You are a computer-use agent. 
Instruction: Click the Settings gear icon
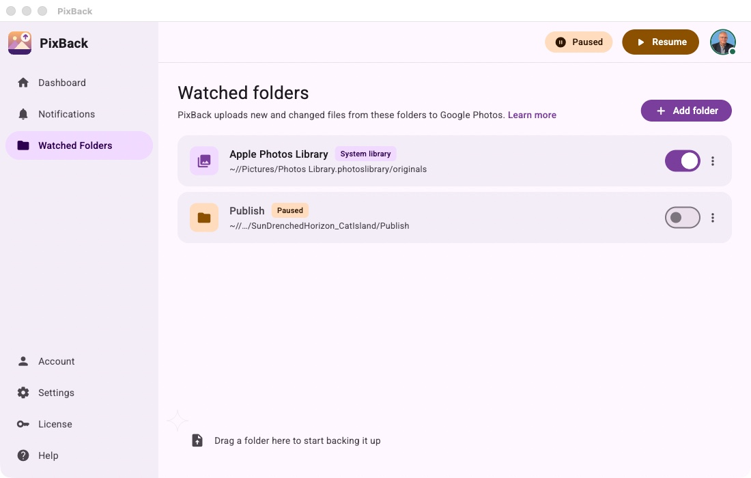(23, 393)
